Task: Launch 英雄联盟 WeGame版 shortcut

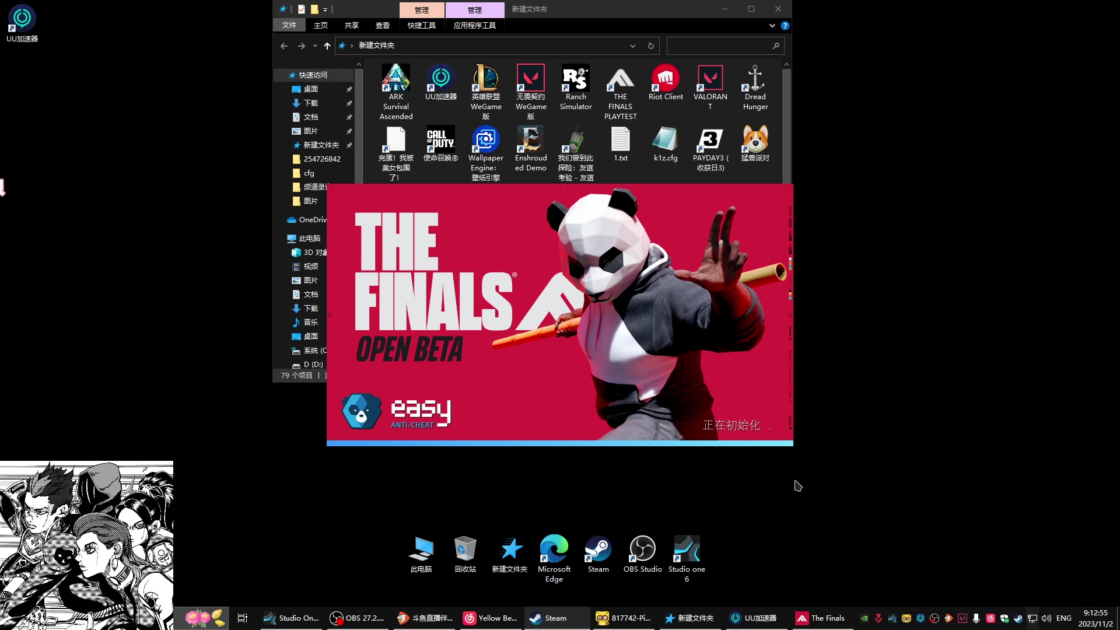Action: 486,92
